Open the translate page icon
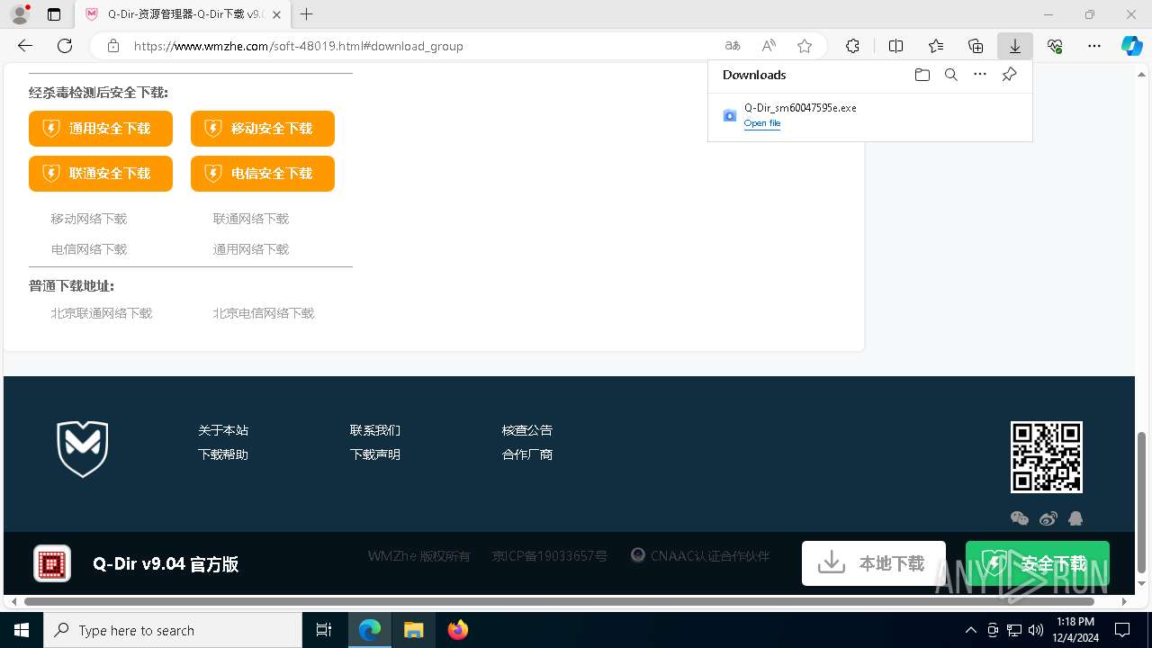This screenshot has height=648, width=1152. tap(733, 46)
